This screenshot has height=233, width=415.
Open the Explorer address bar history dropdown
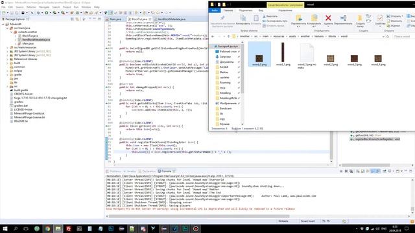[383, 36]
